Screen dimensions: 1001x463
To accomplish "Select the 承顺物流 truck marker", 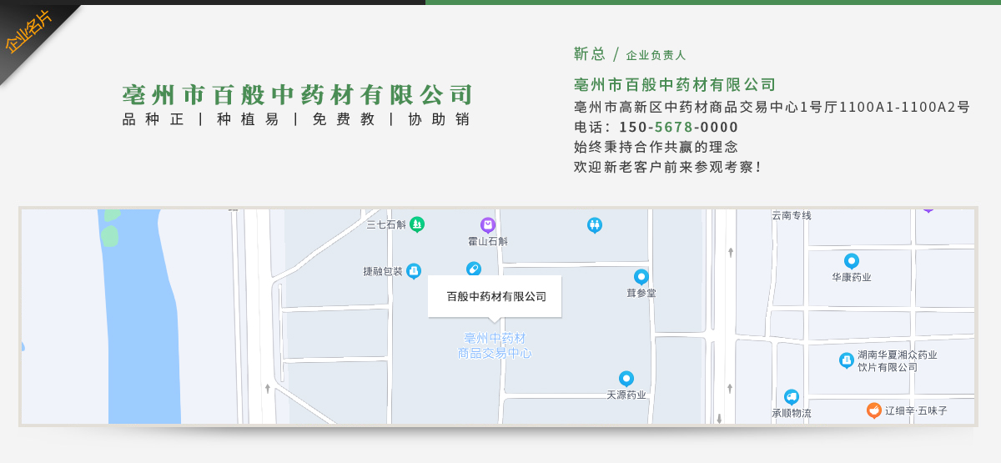I will [791, 396].
